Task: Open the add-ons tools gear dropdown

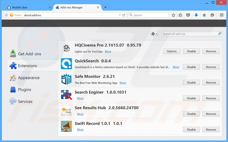Action: [154, 34]
